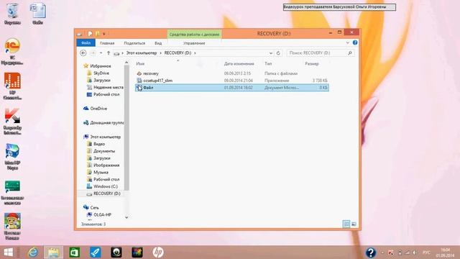
Task: Select OLGA-HP under Сеть
Action: pyautogui.click(x=102, y=214)
